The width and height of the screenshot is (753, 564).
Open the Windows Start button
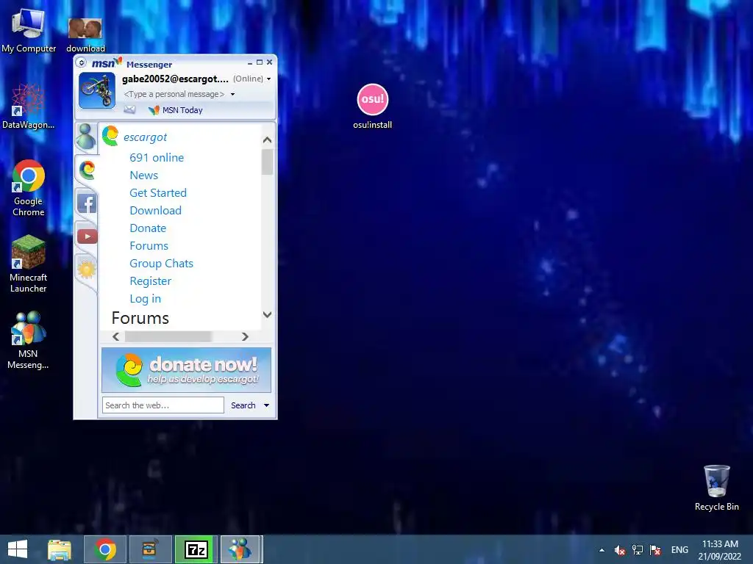18,549
